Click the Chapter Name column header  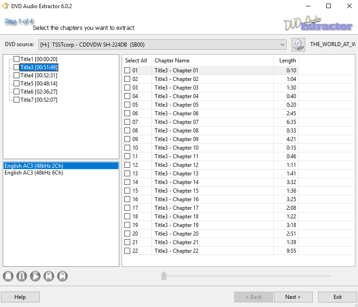coord(212,61)
